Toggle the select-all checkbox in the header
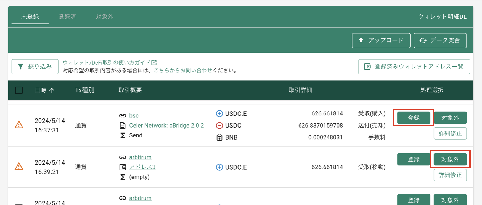The width and height of the screenshot is (482, 205). pos(19,90)
